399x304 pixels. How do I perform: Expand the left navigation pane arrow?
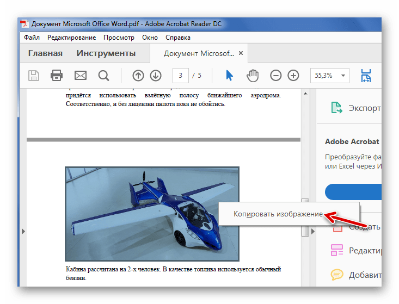23,232
